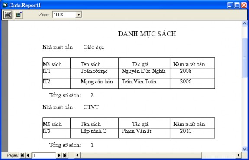Click the horizontal scrollbar right arrow
Screen dimensions: 249x160
click(x=238, y=155)
